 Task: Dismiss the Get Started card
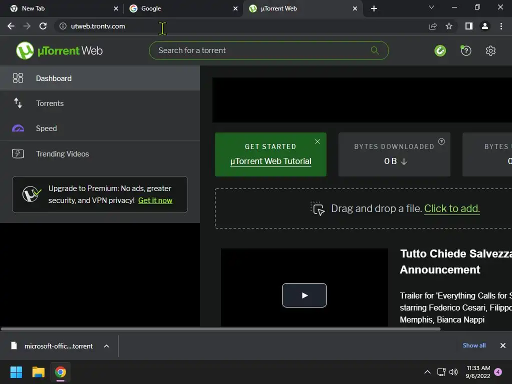317,141
